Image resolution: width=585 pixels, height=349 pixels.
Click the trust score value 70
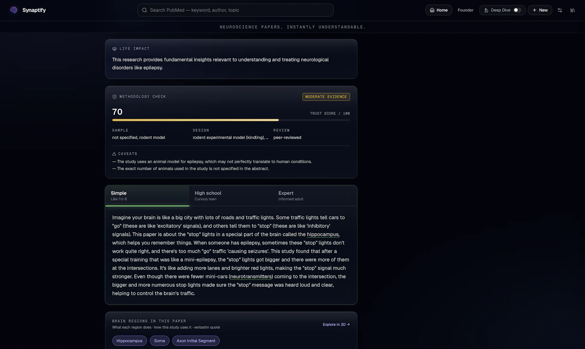coord(117,112)
